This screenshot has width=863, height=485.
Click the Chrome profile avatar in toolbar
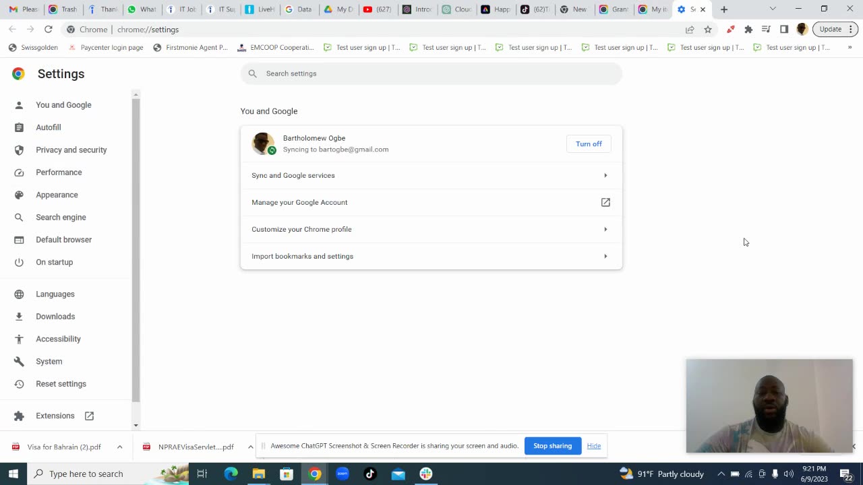pyautogui.click(x=802, y=30)
